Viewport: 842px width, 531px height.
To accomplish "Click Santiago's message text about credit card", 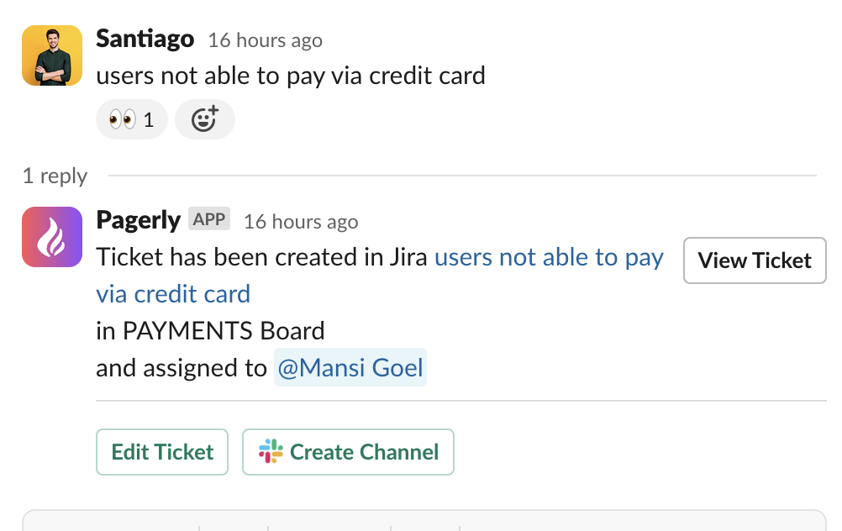I will click(291, 76).
